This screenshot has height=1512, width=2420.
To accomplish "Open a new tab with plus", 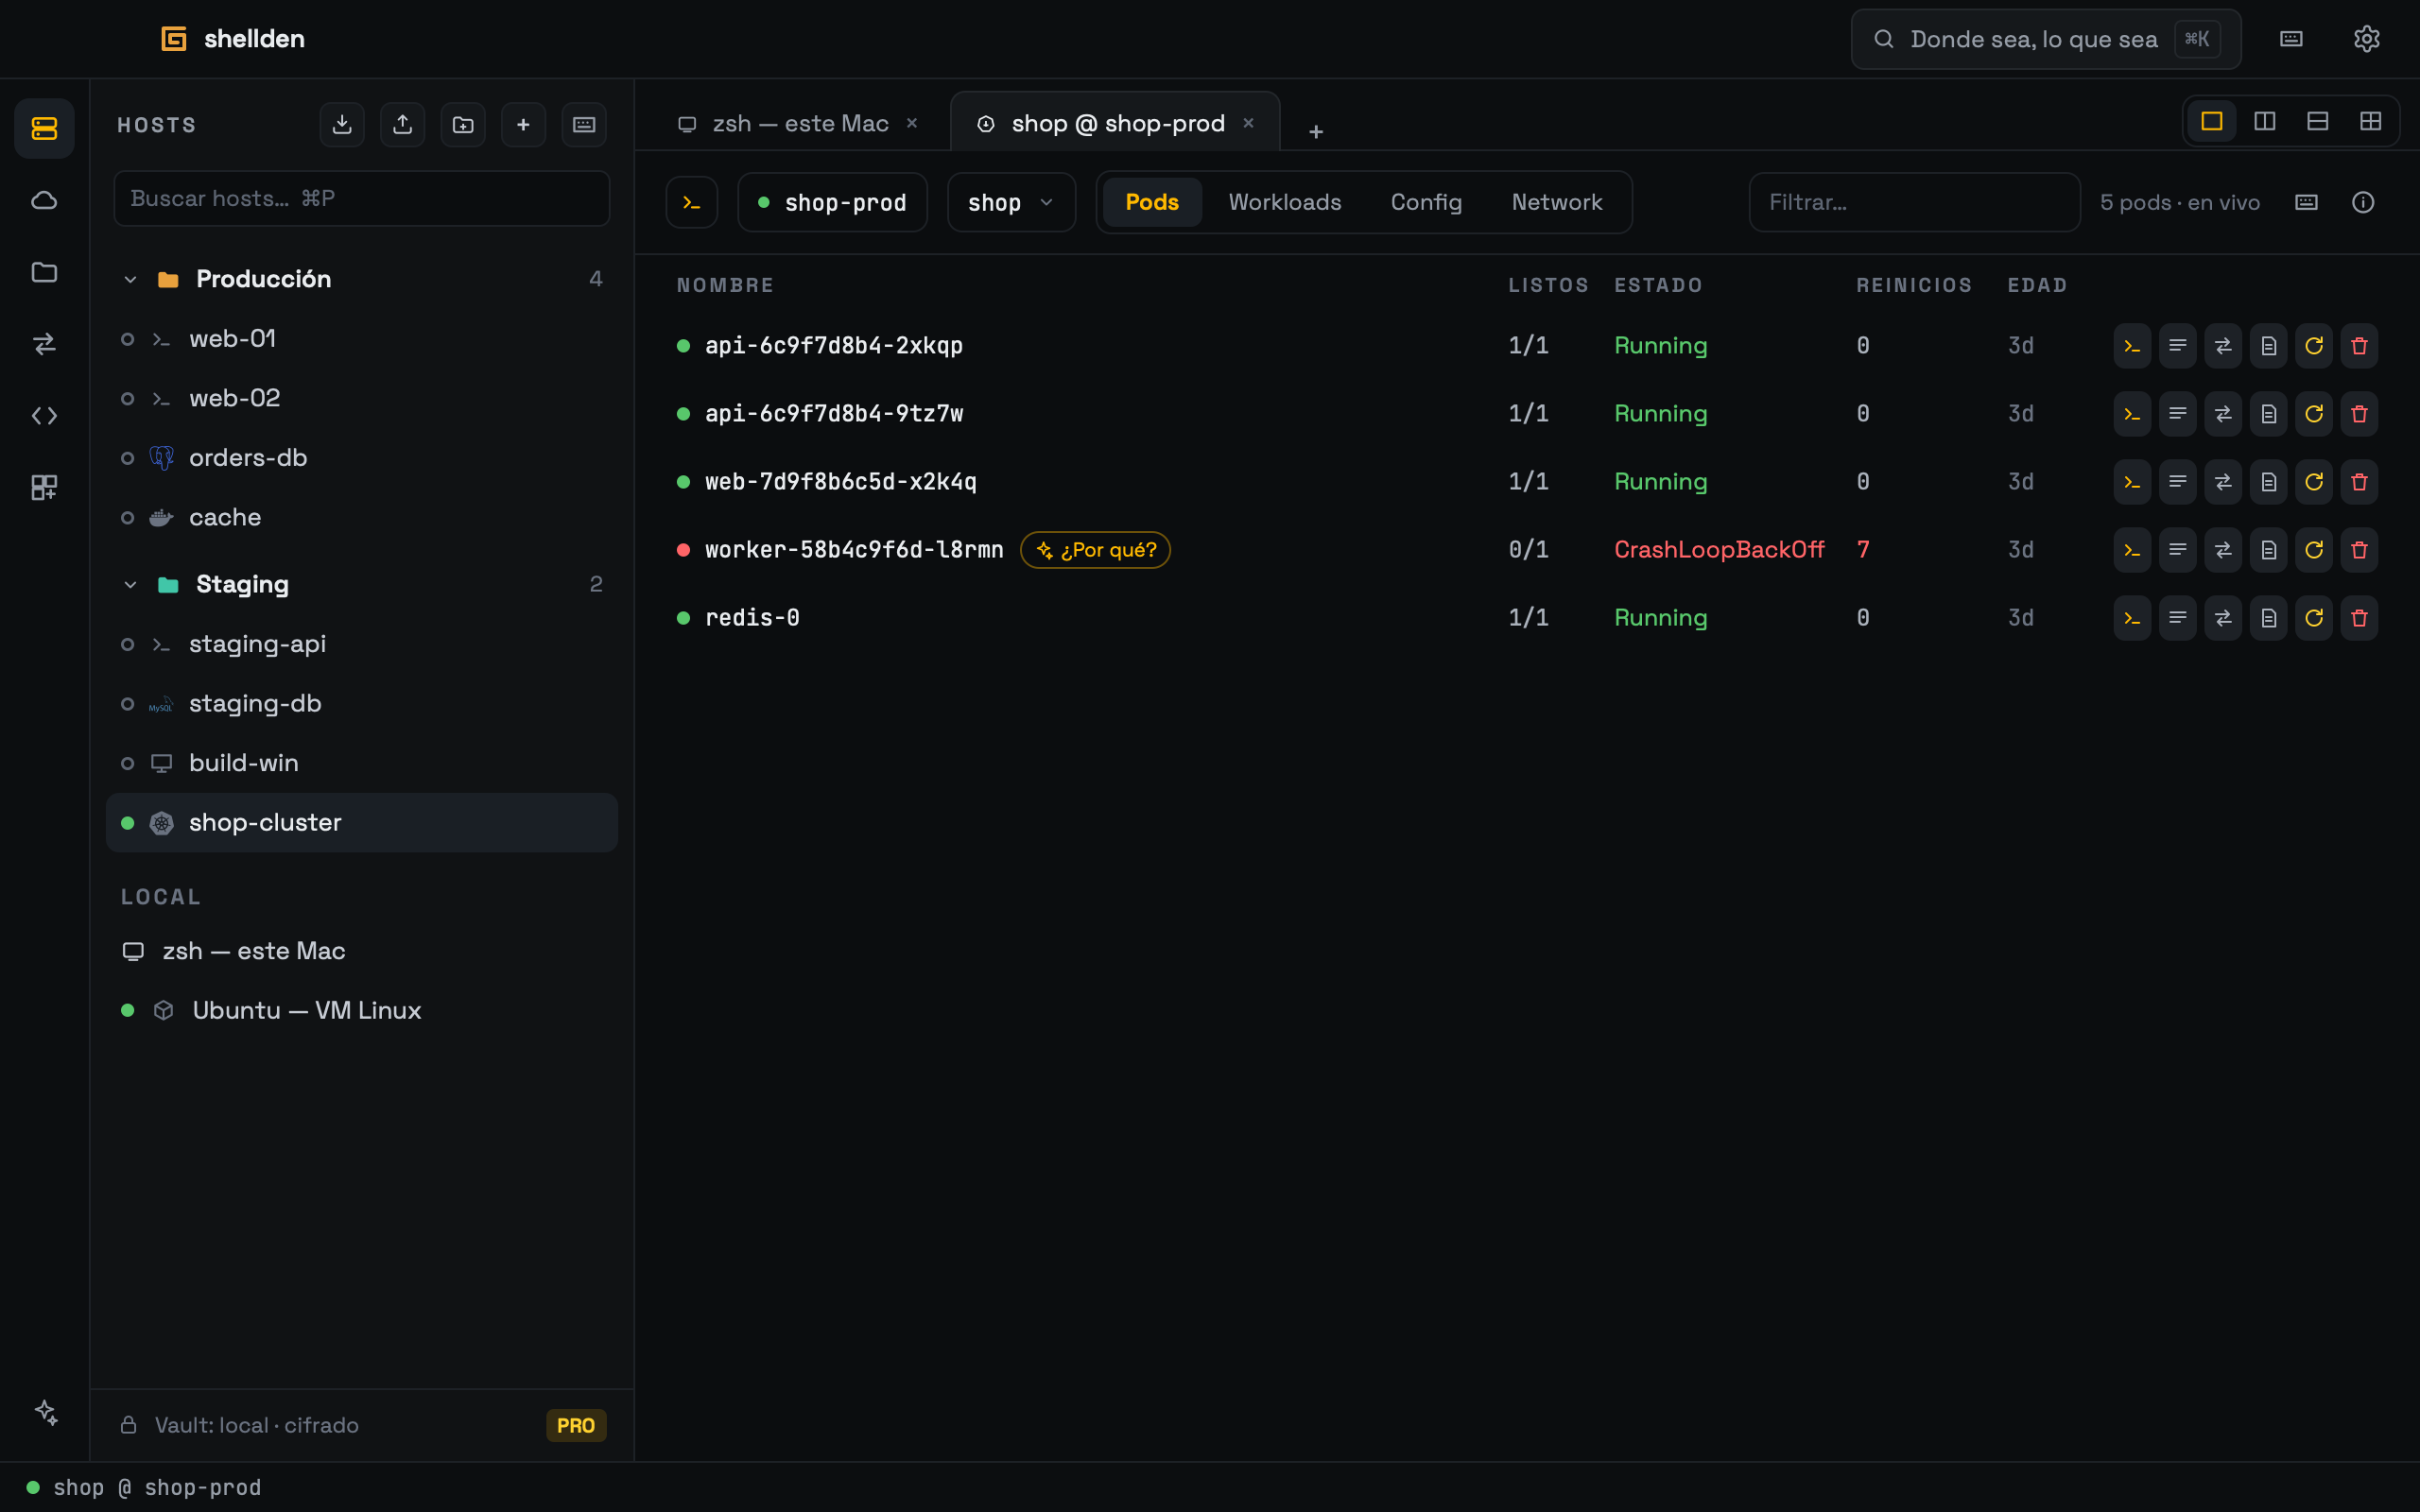I will [1316, 131].
